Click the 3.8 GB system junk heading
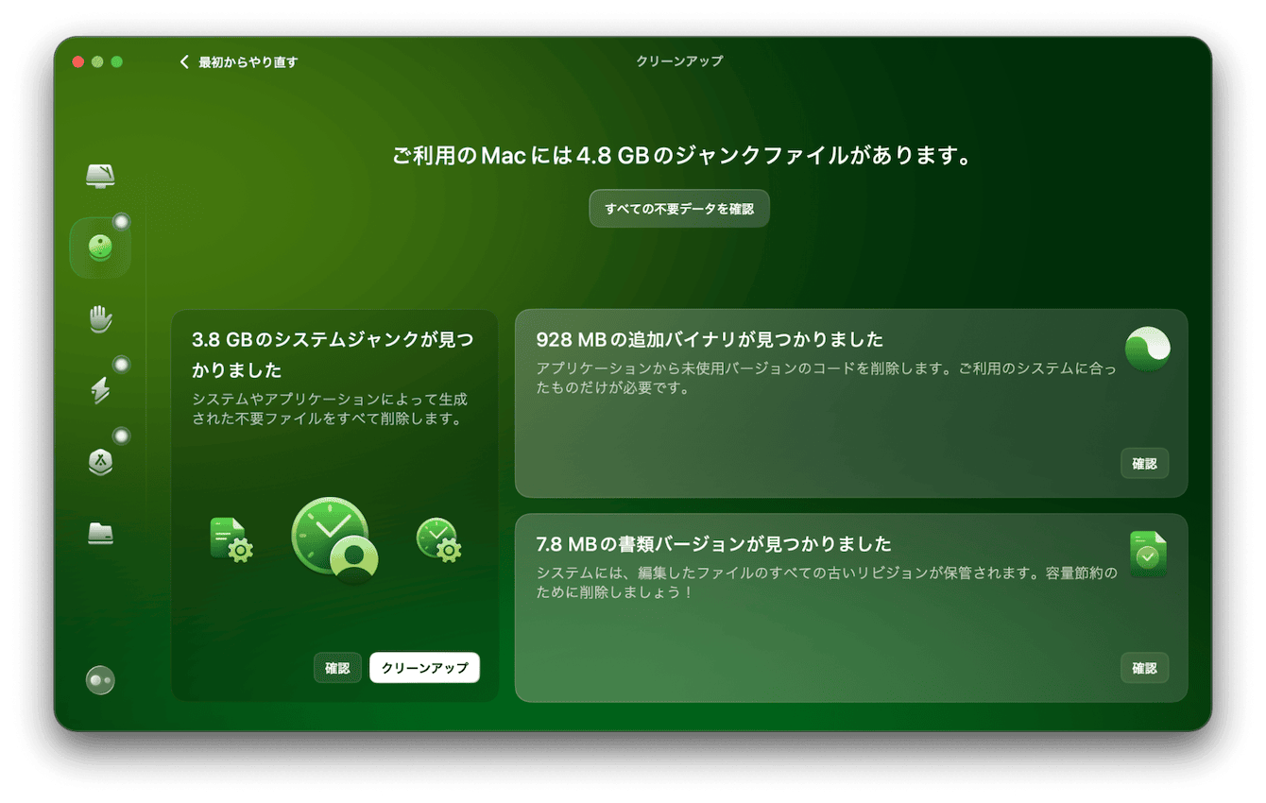 [334, 354]
